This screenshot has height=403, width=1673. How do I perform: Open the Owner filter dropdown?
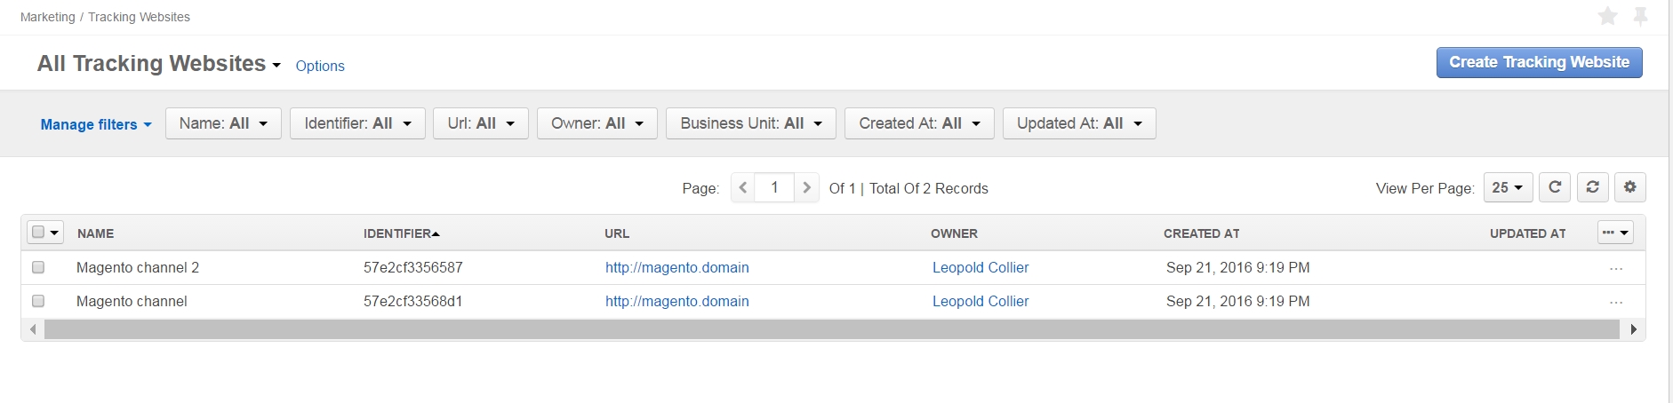597,123
